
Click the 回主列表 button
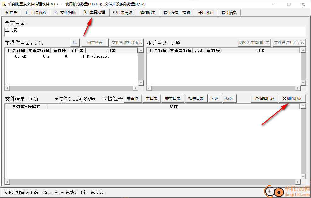click(x=95, y=43)
